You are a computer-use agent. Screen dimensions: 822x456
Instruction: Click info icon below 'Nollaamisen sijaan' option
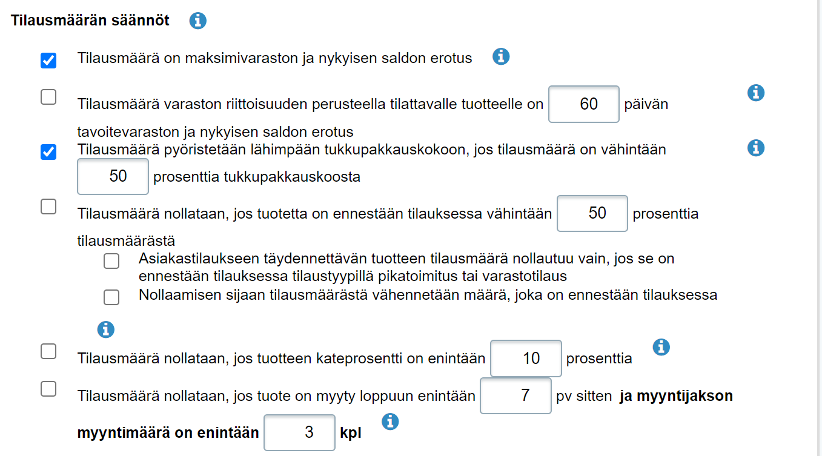(106, 329)
